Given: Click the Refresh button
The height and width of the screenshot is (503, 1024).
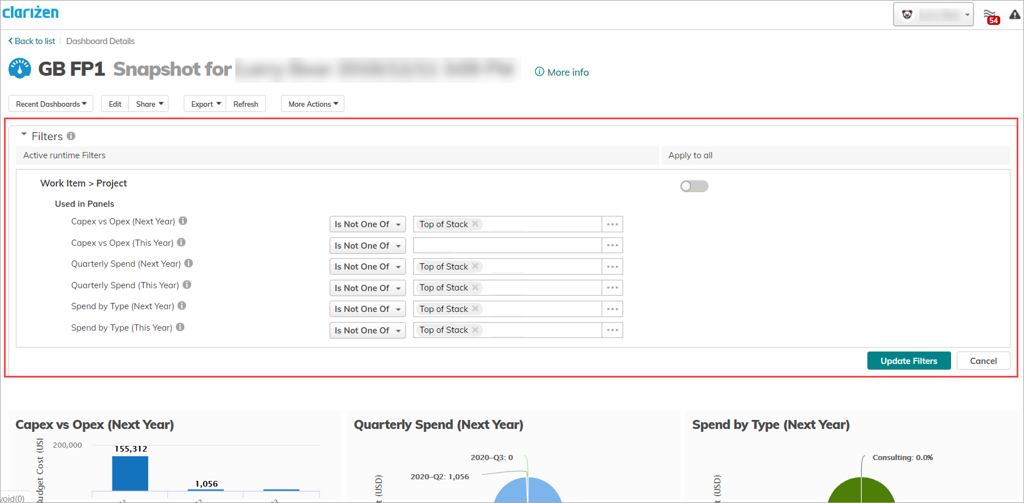Looking at the screenshot, I should coord(245,103).
